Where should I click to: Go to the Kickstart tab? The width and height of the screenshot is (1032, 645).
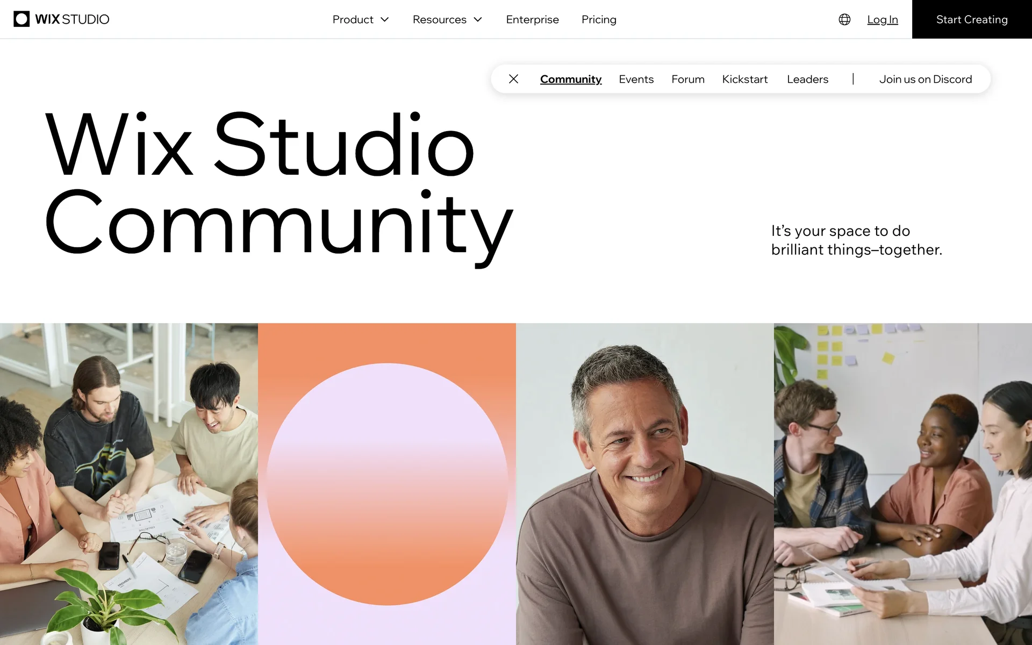pyautogui.click(x=744, y=79)
